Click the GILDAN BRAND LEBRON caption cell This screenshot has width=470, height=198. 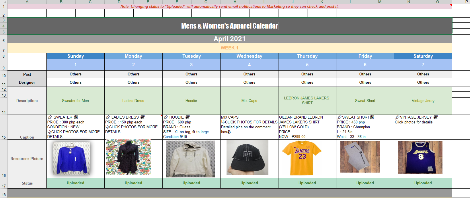click(x=307, y=127)
